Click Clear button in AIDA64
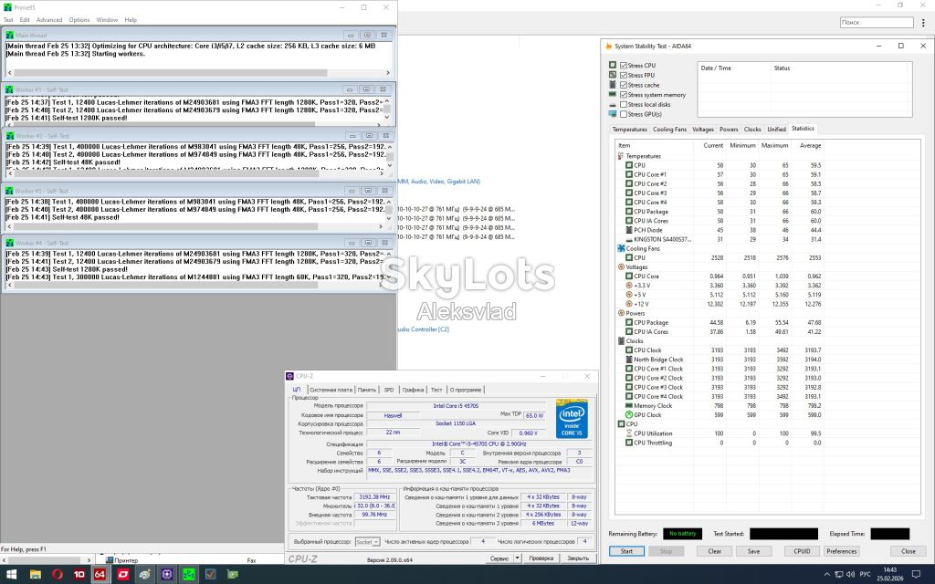The height and width of the screenshot is (584, 935). point(714,551)
